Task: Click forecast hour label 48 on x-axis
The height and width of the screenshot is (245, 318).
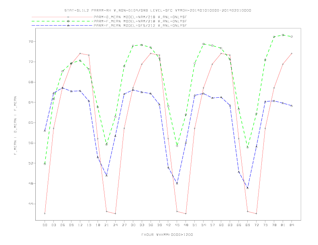Action: pyautogui.click(x=186, y=225)
